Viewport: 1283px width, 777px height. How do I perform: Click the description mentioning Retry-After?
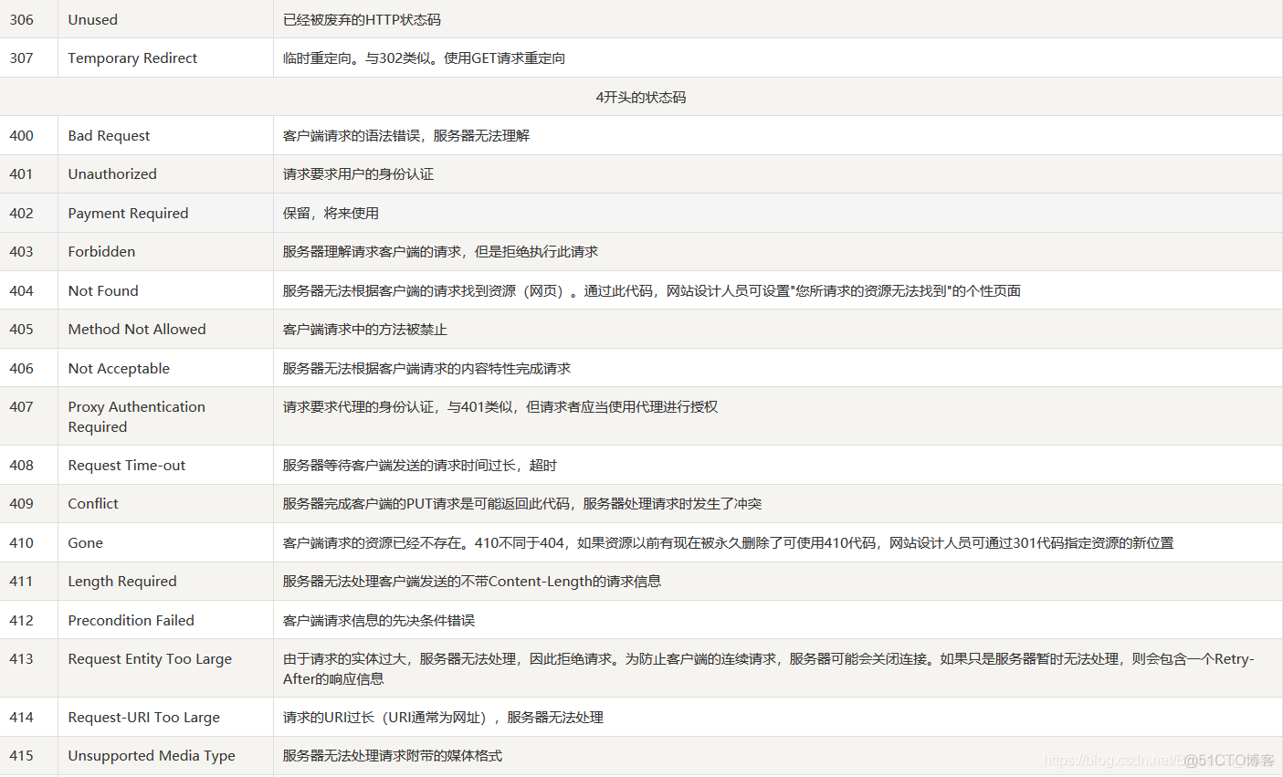tap(768, 668)
